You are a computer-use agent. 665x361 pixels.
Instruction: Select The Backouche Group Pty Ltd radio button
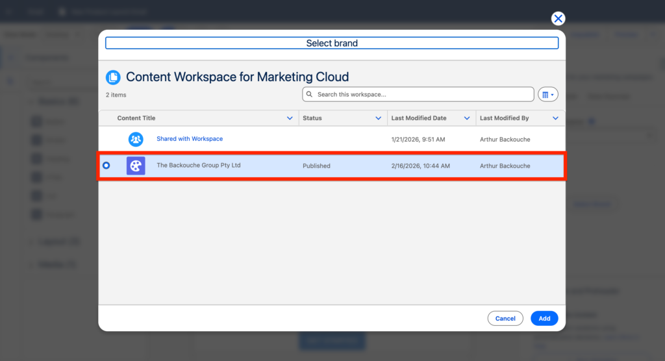click(x=107, y=166)
